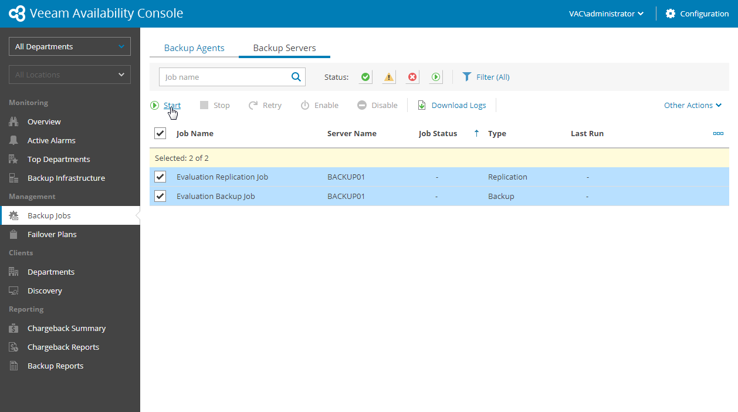Click the Replication type cell
Viewport: 738px width, 412px height.
click(x=507, y=177)
